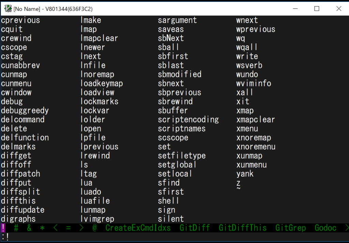The width and height of the screenshot is (349, 243).
Task: Click the word 'cwindow'
Action: coord(16,93)
